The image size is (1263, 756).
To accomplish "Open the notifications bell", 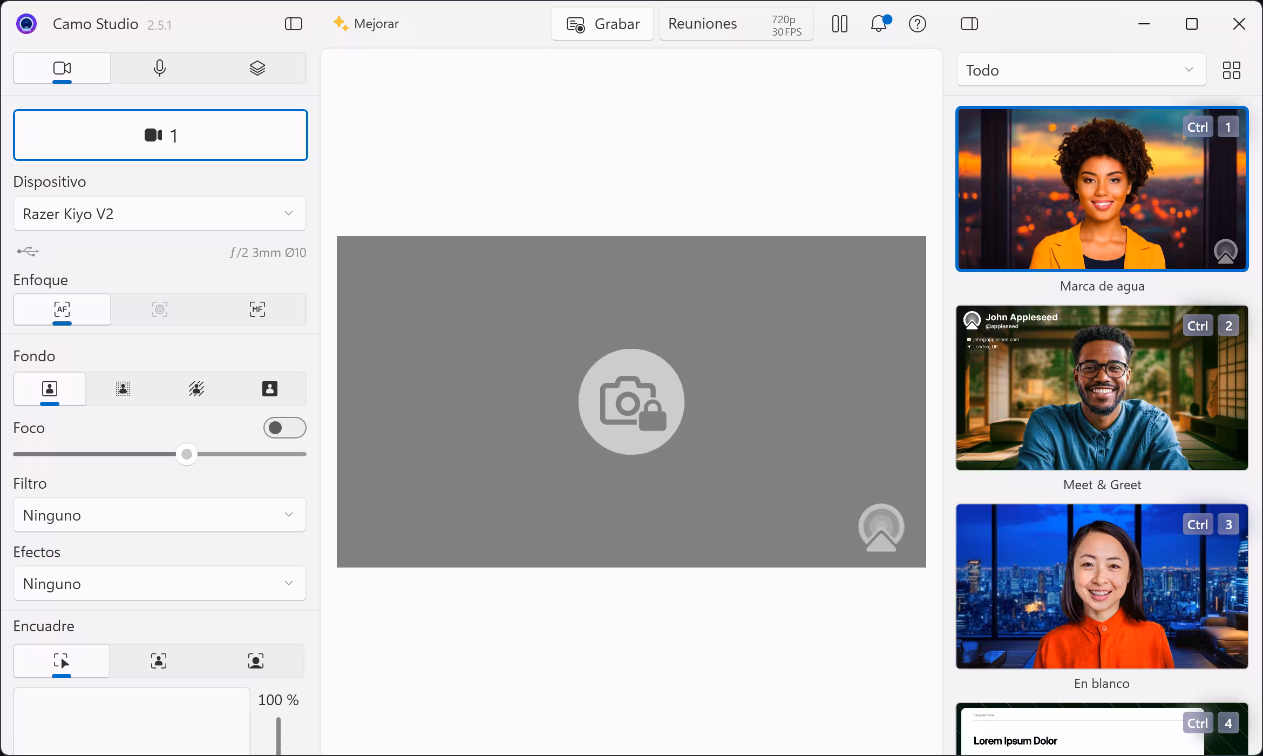I will (x=879, y=24).
